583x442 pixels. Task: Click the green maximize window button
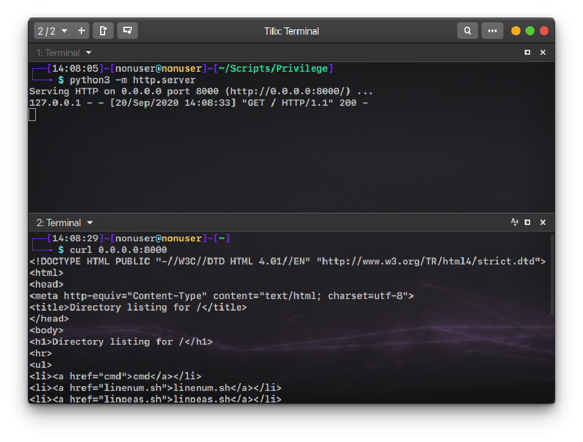tap(530, 31)
